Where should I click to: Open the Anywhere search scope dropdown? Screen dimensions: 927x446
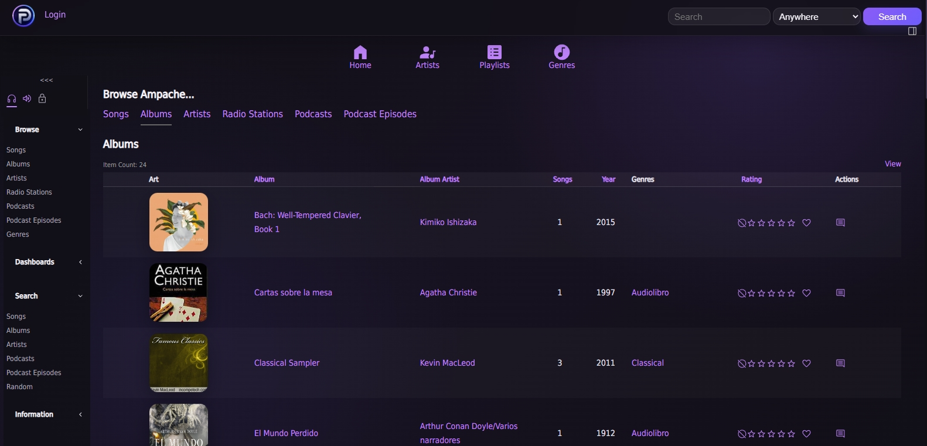(x=817, y=16)
